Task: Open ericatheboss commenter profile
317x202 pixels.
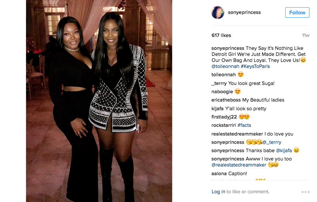Action: click(226, 100)
